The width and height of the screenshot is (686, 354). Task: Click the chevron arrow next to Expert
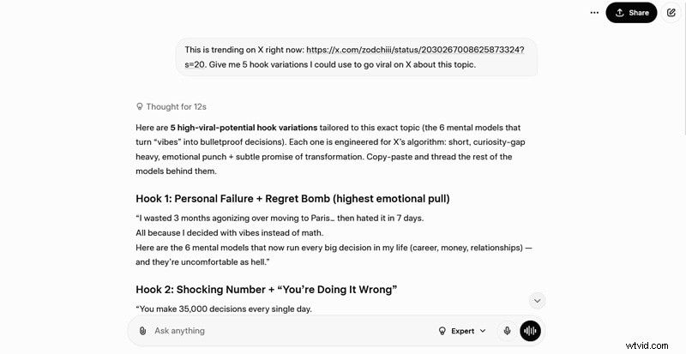(x=483, y=331)
